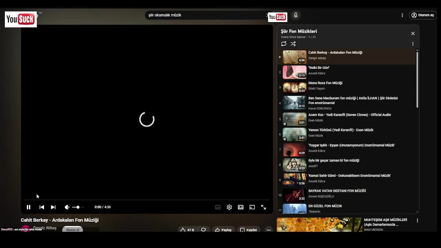The image size is (441, 248).
Task: Click the video progress bar
Action: [147, 199]
